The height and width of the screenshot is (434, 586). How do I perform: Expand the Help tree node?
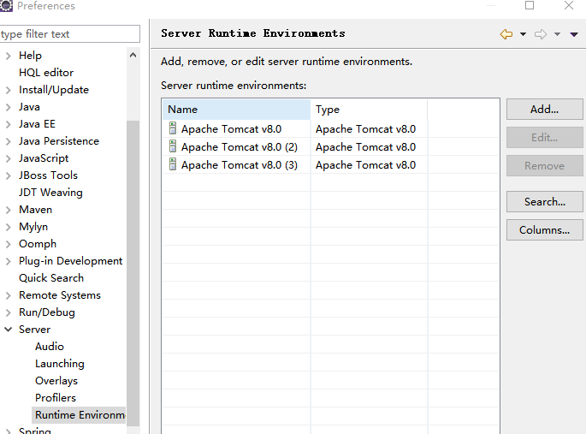9,56
